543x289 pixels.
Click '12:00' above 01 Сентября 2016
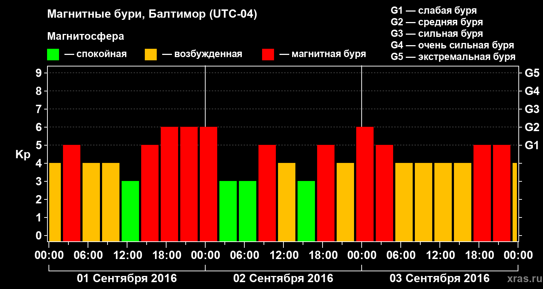point(127,255)
